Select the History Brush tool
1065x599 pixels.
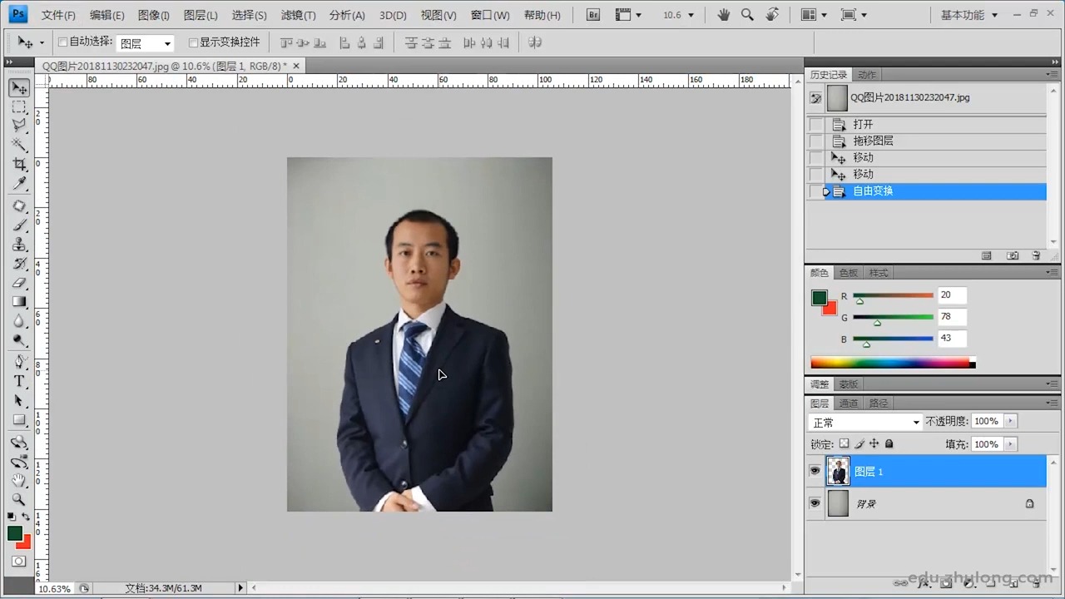point(19,263)
